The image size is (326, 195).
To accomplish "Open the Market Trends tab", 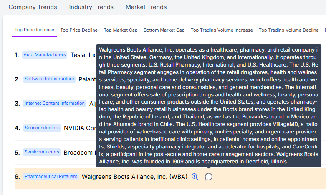I will pos(146,7).
